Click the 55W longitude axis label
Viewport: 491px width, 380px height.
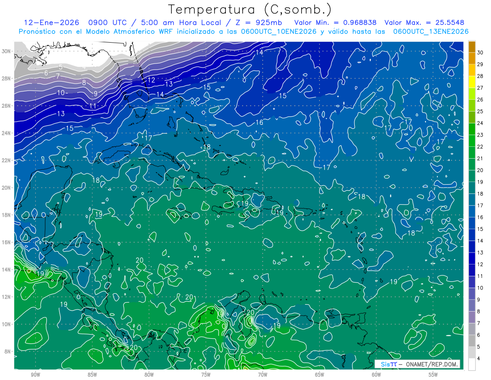(433, 375)
